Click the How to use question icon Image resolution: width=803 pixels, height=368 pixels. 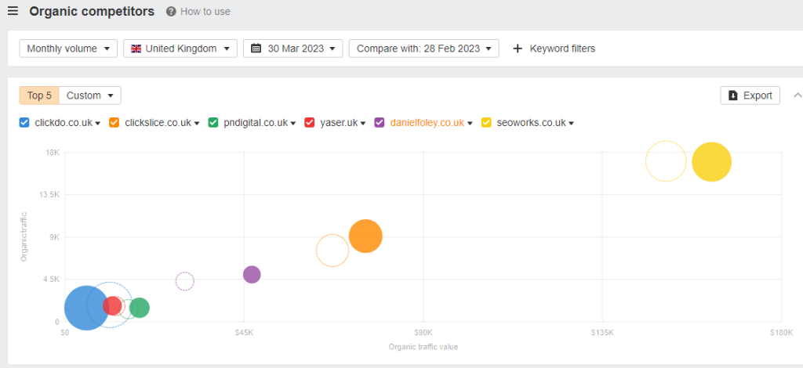tap(171, 12)
